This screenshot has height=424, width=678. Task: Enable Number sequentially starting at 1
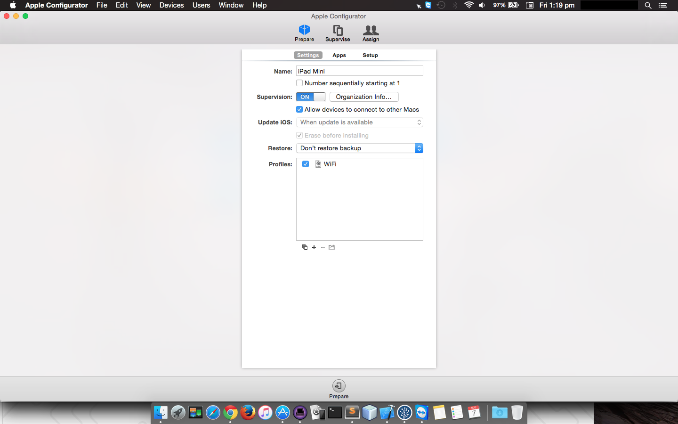tap(299, 83)
